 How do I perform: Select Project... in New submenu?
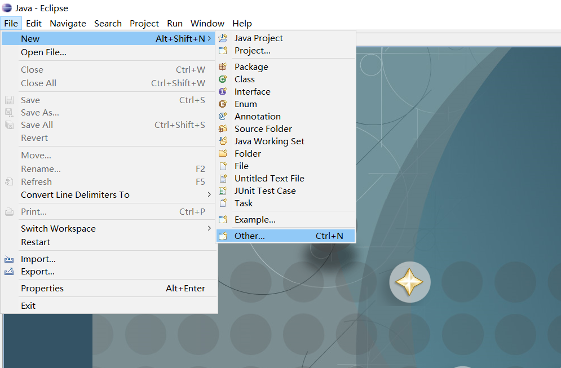point(285,50)
